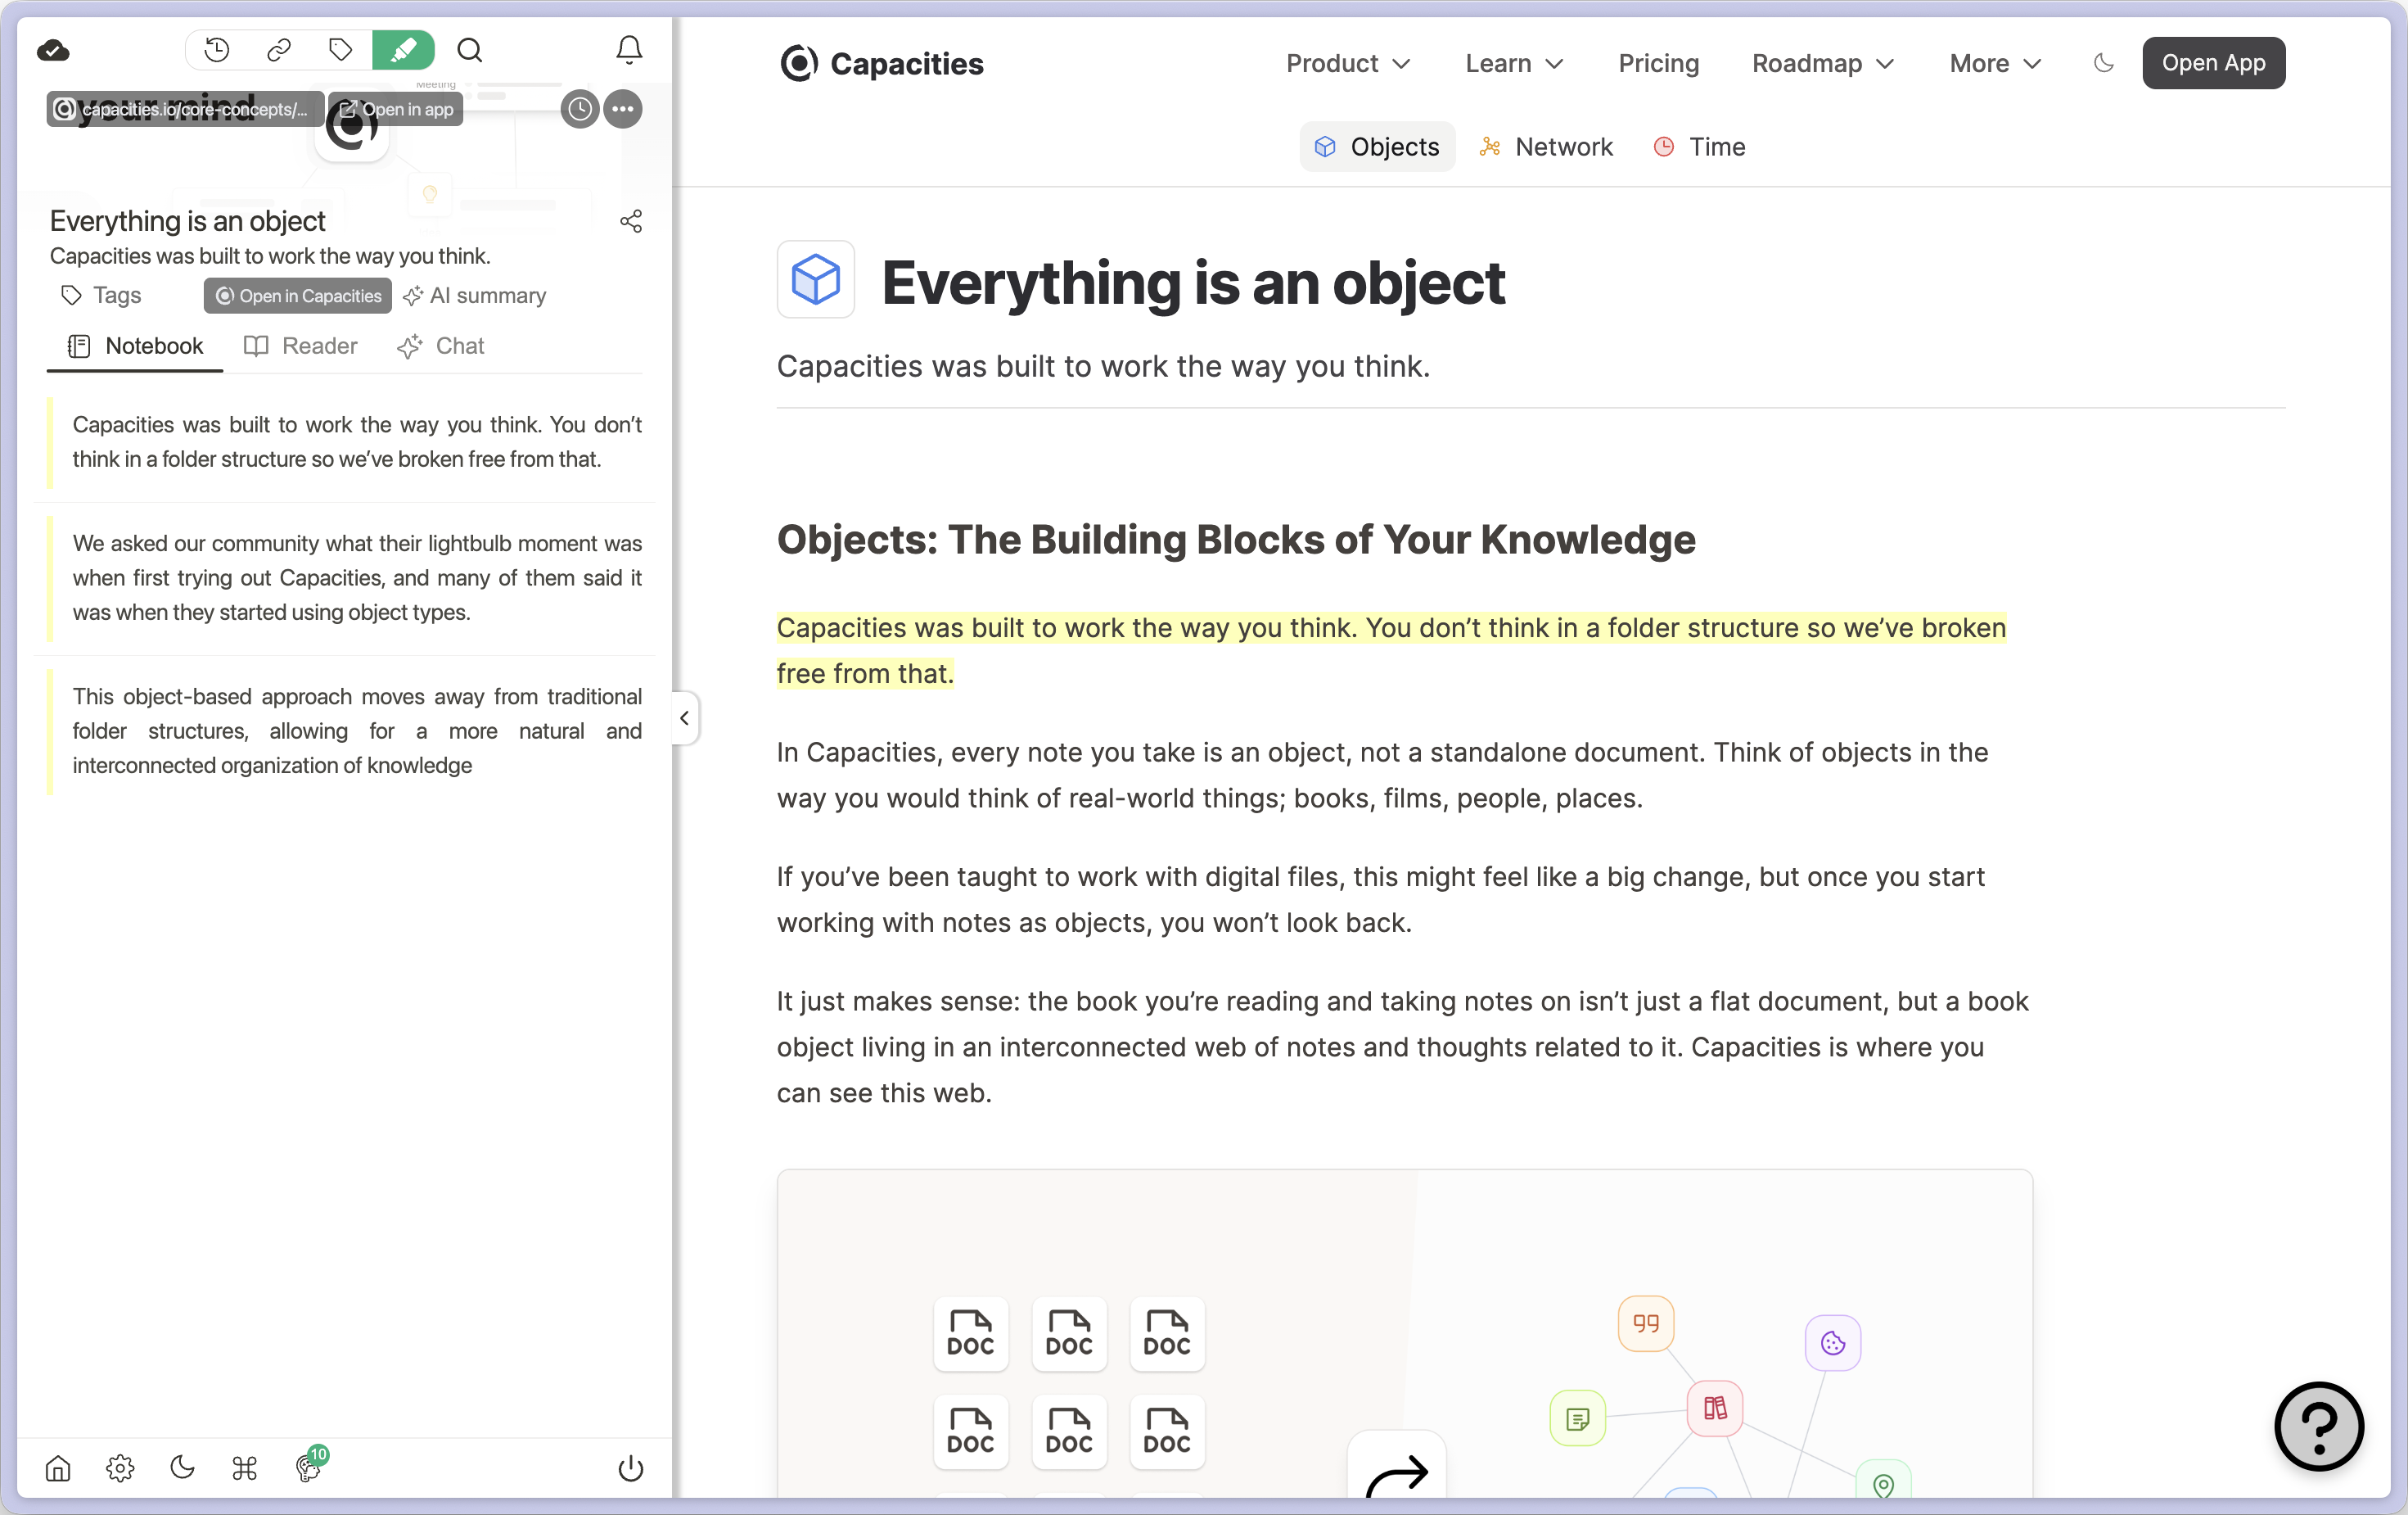
Task: Toggle website dark mode in header
Action: 2104,63
